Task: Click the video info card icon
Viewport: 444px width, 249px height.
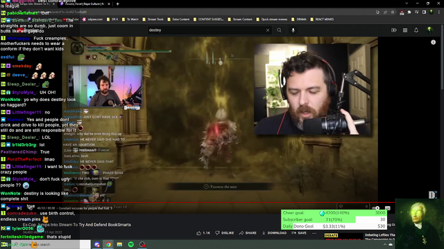Action: (x=433, y=42)
